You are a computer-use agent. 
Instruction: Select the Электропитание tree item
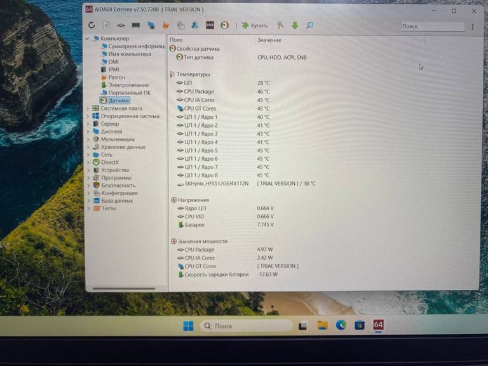pos(125,85)
